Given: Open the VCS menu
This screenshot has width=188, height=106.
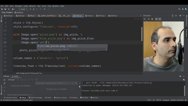Looking at the screenshot, I should pyautogui.click(x=49, y=6).
